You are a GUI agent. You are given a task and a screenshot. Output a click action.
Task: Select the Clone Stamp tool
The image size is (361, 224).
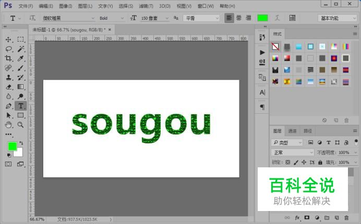click(8, 77)
